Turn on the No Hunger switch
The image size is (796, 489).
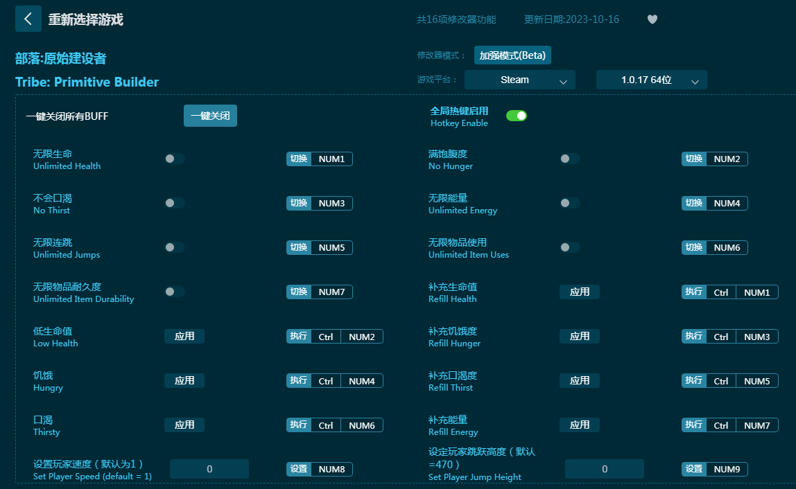click(x=570, y=159)
